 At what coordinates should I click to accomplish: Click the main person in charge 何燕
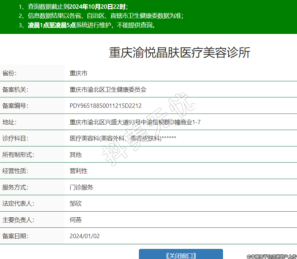tap(75, 220)
